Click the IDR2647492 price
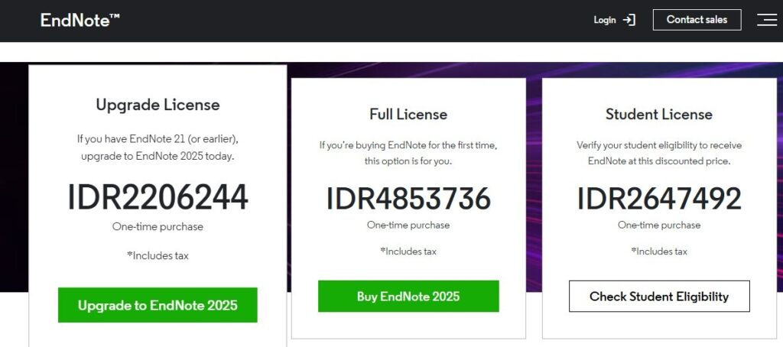The width and height of the screenshot is (783, 347). 658,199
